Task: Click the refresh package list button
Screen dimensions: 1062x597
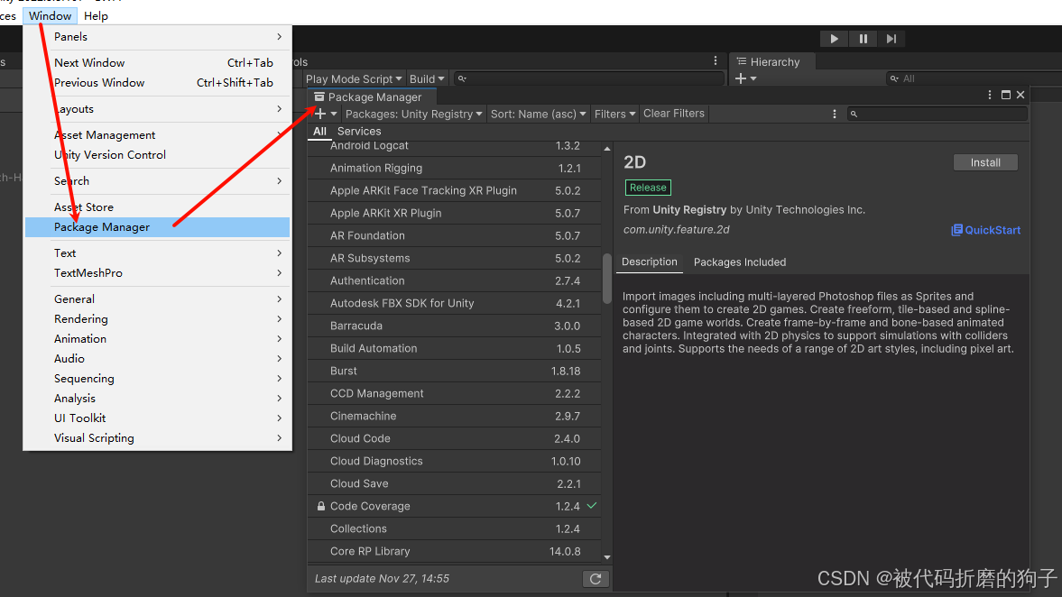Action: (596, 579)
